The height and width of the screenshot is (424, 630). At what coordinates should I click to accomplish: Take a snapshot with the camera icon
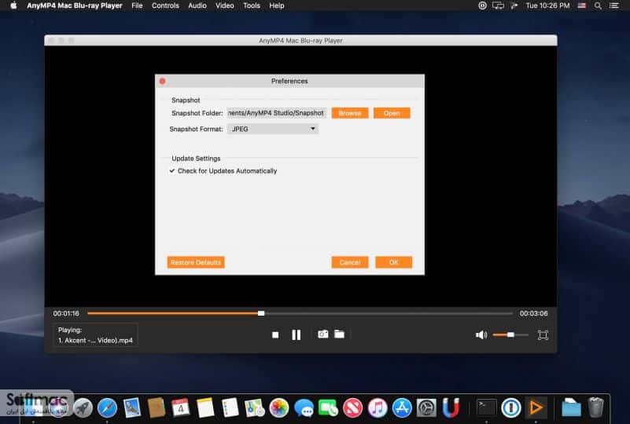323,334
